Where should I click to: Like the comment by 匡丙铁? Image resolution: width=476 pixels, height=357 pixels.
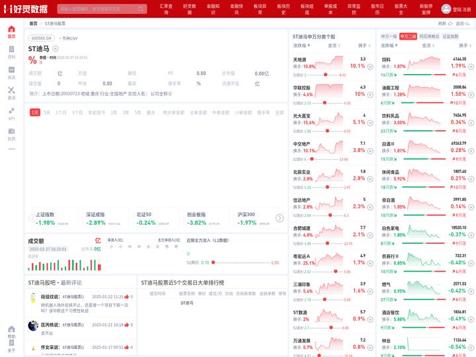pyautogui.click(x=126, y=325)
